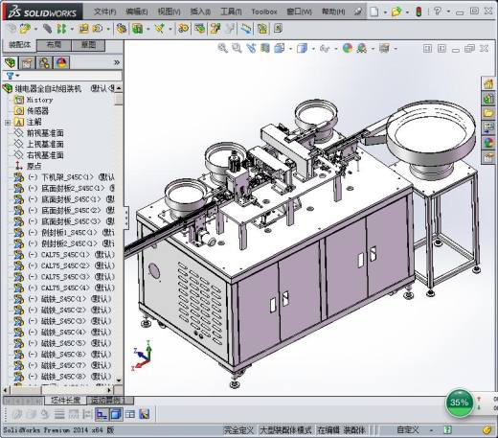The height and width of the screenshot is (438, 498).
Task: Toggle the 3D view button in bottom toolbar
Action: tap(116, 414)
